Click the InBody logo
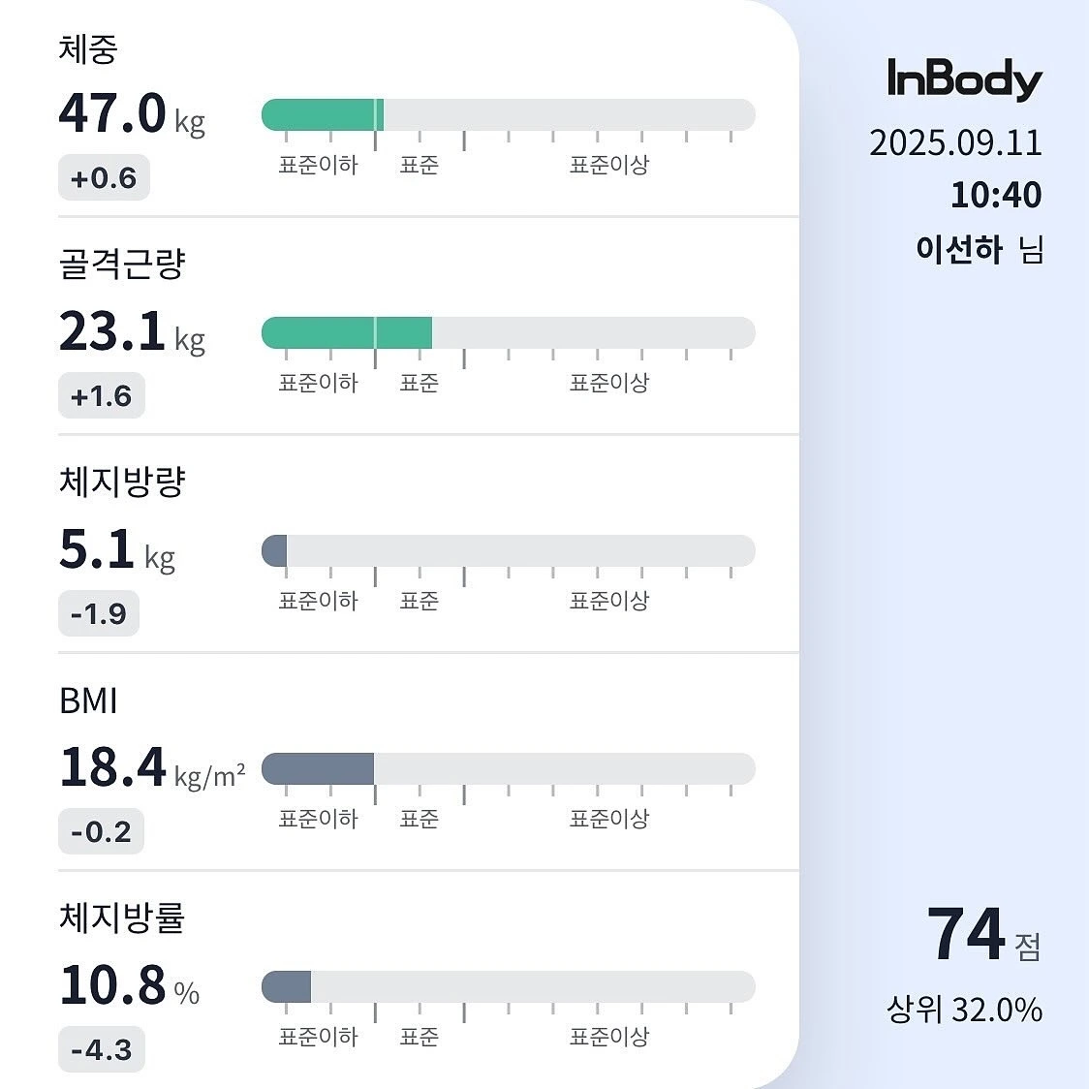 pyautogui.click(x=965, y=79)
